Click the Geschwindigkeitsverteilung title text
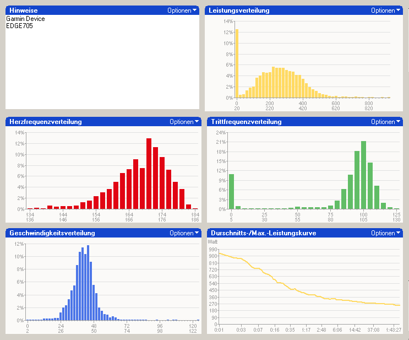The width and height of the screenshot is (409, 340). click(52, 233)
